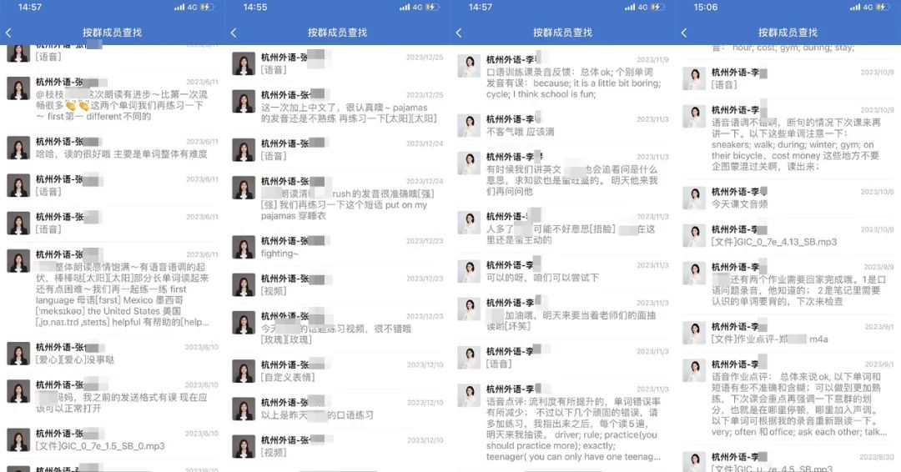Open the [自定义表情] message dated 2023/12/10

pos(338,371)
